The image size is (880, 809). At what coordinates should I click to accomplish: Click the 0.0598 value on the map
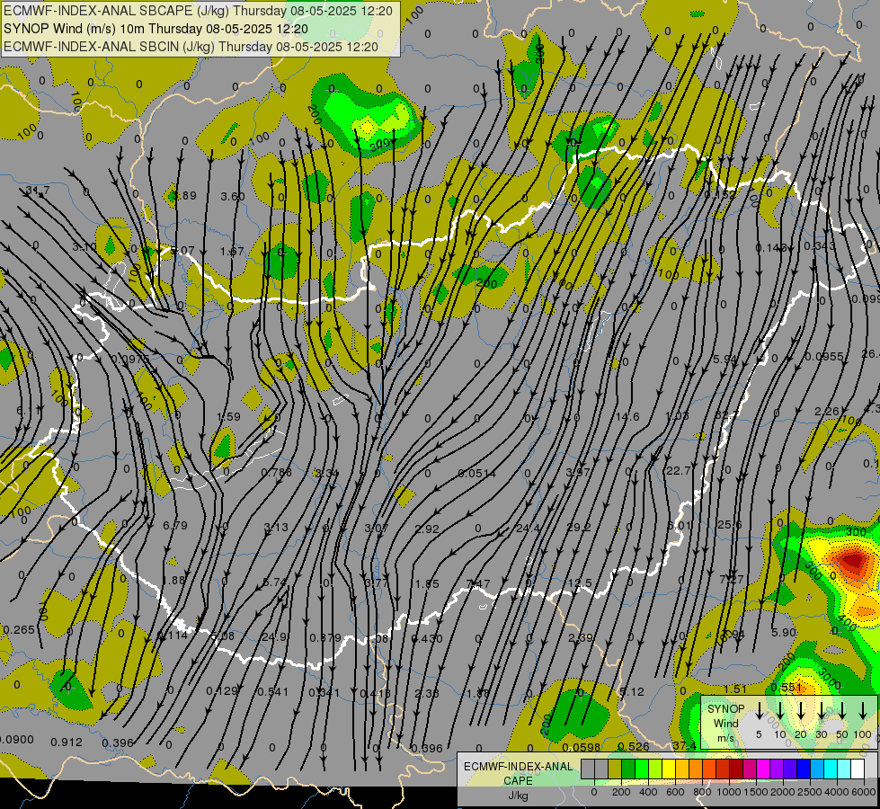coord(581,747)
